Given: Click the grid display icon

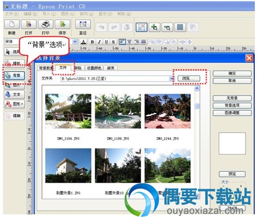Looking at the screenshot, I should pos(180,27).
